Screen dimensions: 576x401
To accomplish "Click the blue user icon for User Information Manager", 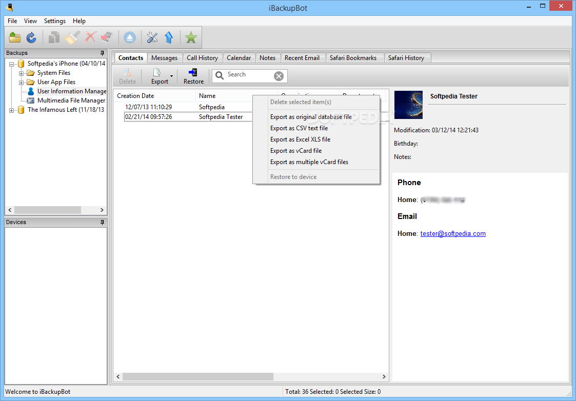I will pos(31,91).
